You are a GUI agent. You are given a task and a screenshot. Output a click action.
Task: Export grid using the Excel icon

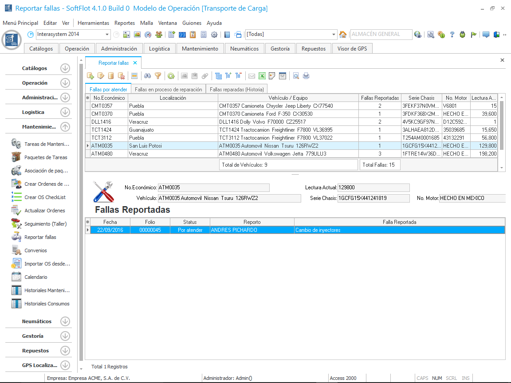[262, 76]
